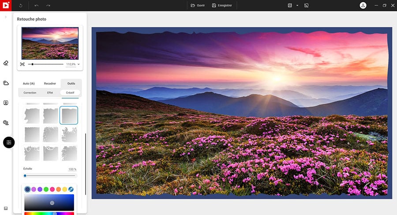The height and width of the screenshot is (215, 397).
Task: Click the fit-to-screen icon under preview thumbnail
Action: [x=22, y=64]
